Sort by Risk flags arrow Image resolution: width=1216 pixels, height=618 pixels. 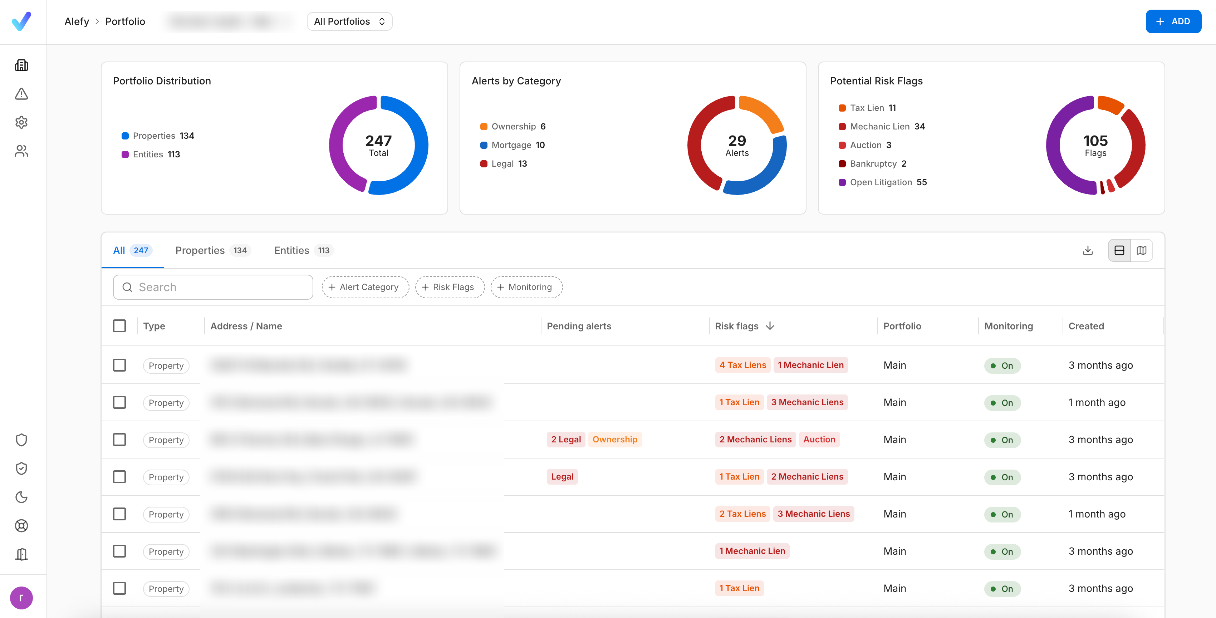pos(770,326)
